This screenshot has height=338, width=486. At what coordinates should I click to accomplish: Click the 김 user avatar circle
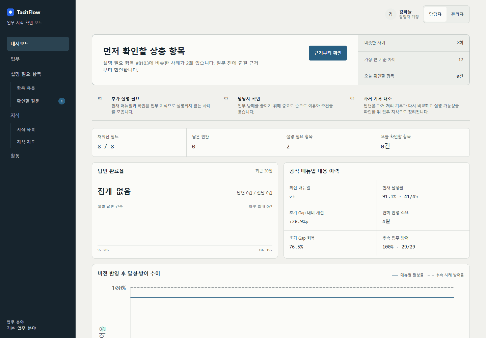click(x=390, y=14)
